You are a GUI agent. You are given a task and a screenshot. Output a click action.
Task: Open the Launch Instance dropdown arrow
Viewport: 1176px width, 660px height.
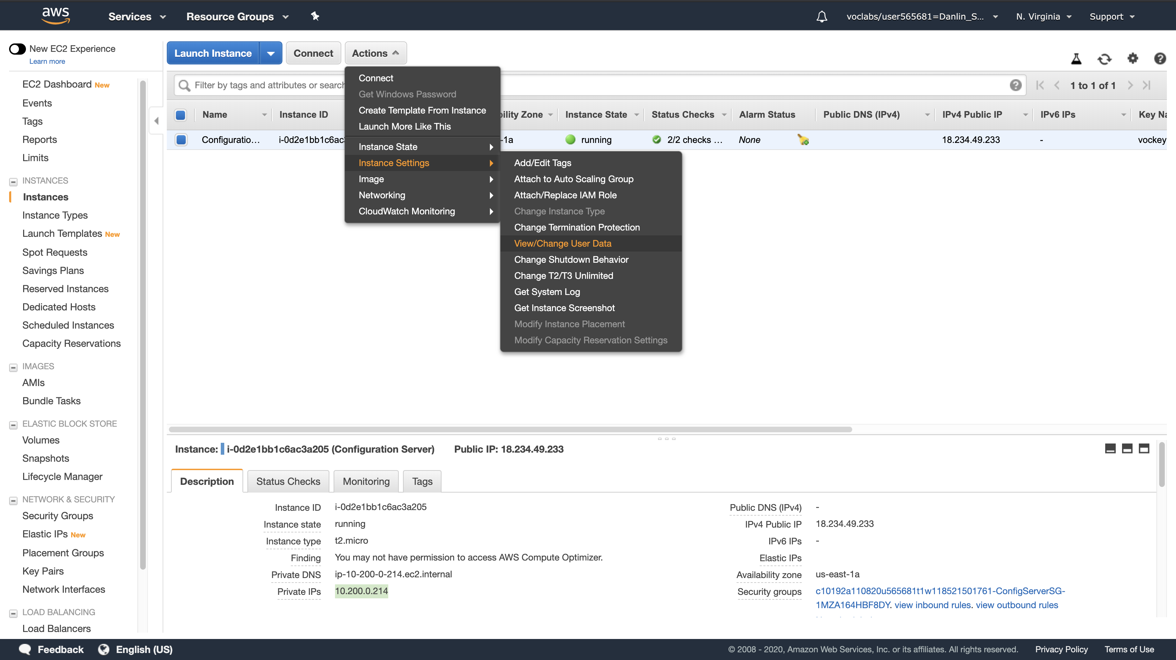point(271,53)
